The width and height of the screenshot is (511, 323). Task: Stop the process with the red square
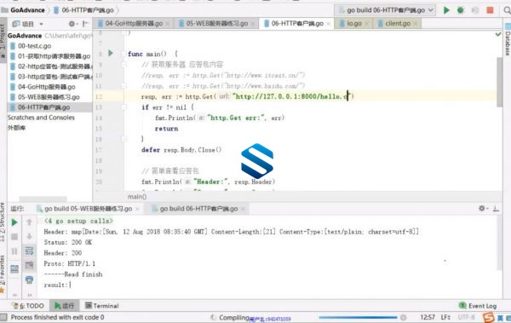(490, 10)
